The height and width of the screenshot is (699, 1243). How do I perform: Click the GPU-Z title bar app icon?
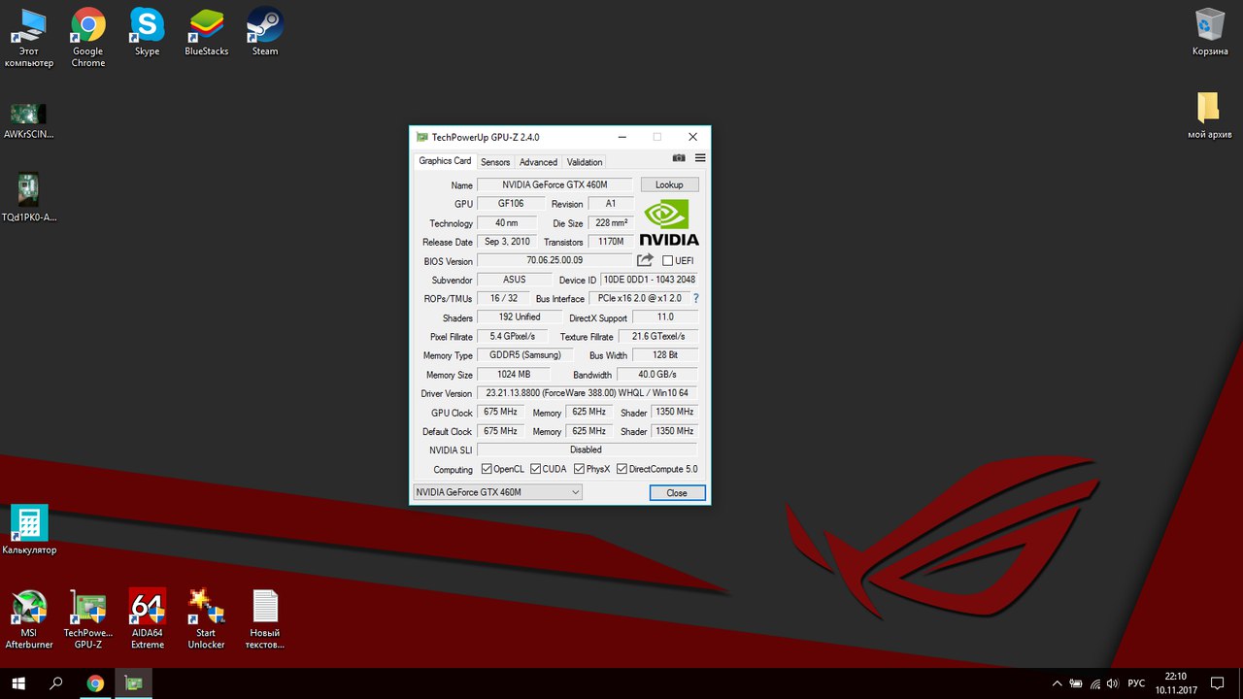(421, 137)
